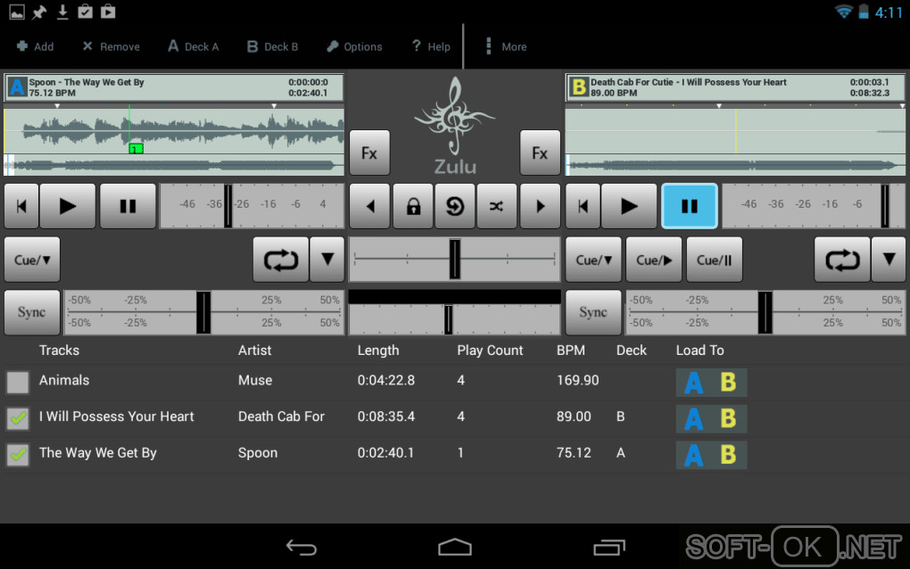The image size is (910, 569).
Task: Play Deck B track
Action: (x=629, y=206)
